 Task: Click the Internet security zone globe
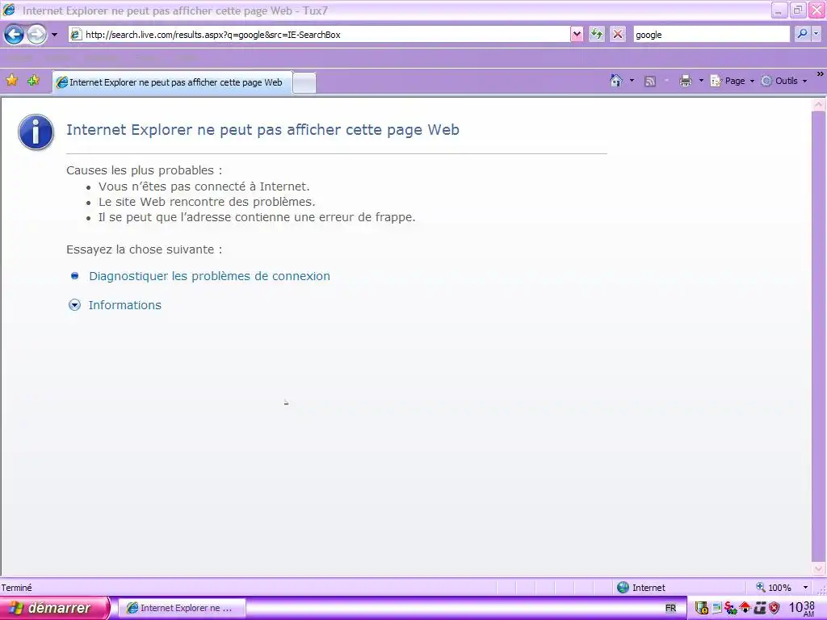click(623, 588)
